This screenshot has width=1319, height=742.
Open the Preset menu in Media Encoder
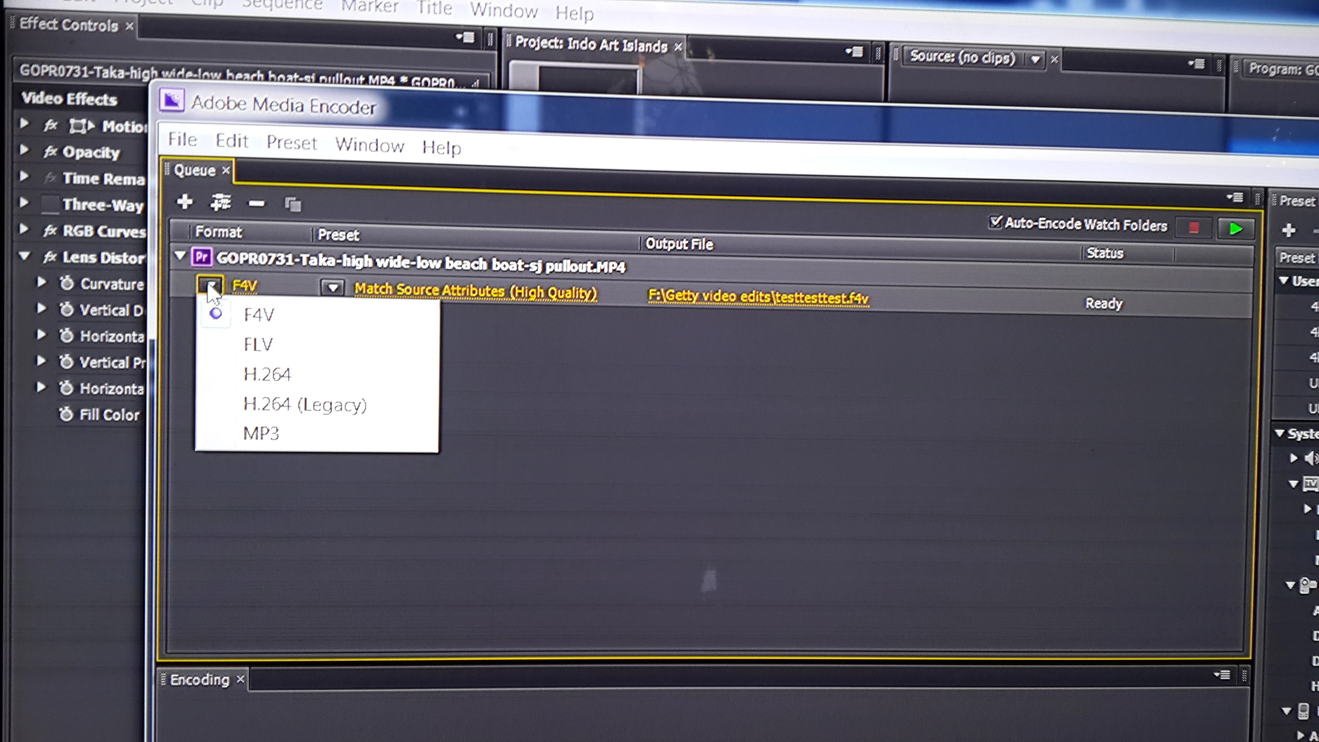click(x=291, y=142)
